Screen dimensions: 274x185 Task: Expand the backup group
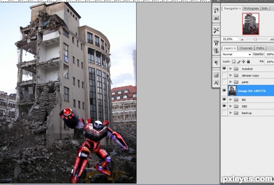pos(231,113)
